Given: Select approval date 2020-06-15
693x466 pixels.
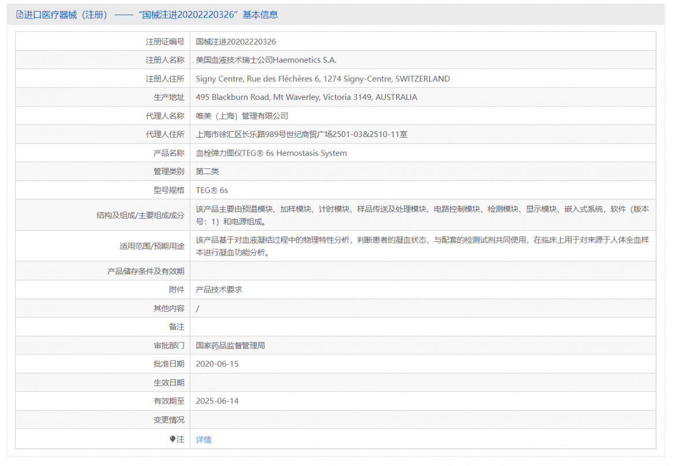Looking at the screenshot, I should tap(217, 364).
